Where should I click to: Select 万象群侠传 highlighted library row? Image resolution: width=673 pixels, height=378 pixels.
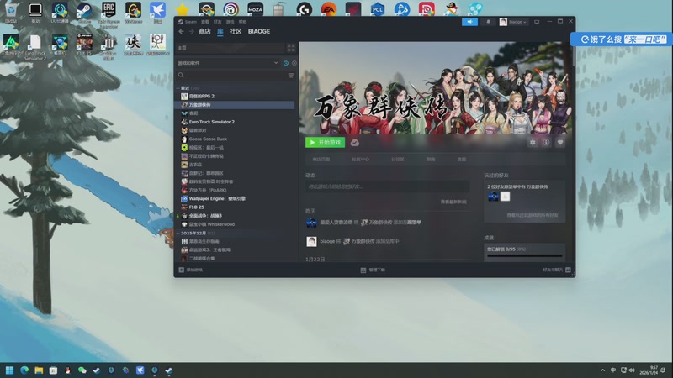[x=236, y=105]
